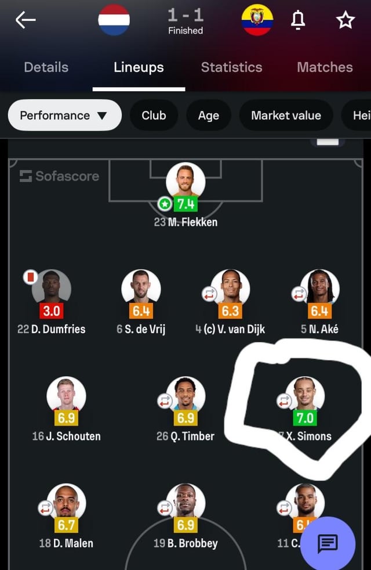Open the Netherlands team flag
Viewport: 371px width, 570px height.
pos(114,20)
